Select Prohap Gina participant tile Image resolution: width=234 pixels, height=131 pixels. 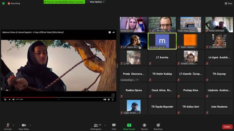click(191, 90)
